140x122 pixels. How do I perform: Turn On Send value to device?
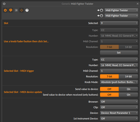[128, 89]
